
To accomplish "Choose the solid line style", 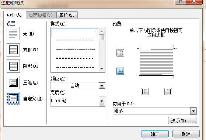I will [x=75, y=32].
